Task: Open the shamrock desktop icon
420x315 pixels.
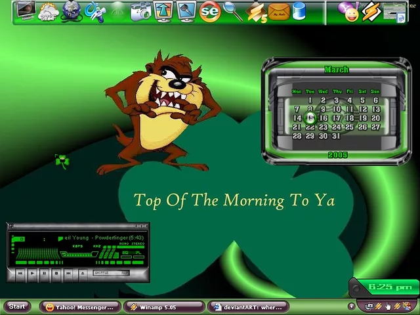Action: click(62, 161)
